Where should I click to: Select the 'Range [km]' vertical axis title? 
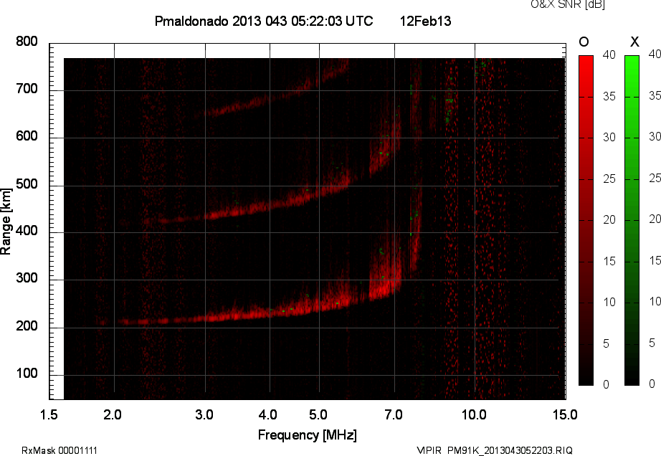pos(6,222)
